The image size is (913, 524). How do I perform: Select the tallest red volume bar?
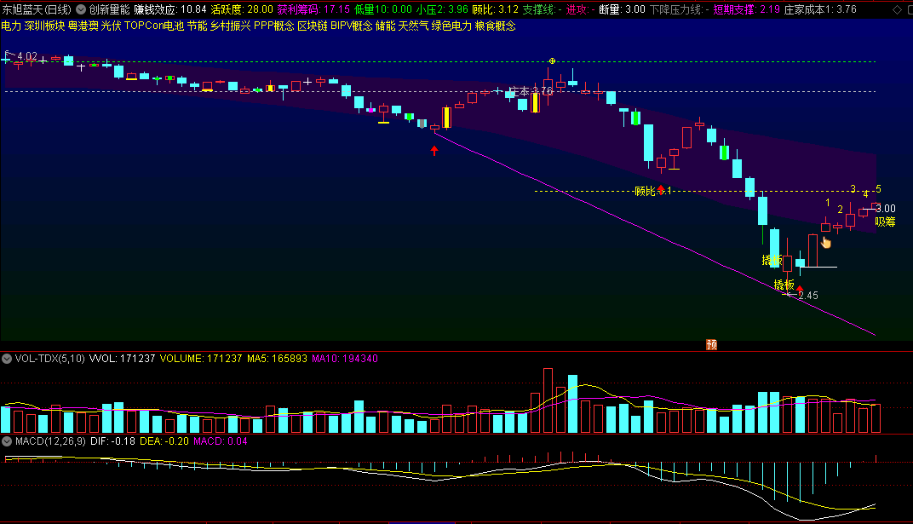point(548,400)
